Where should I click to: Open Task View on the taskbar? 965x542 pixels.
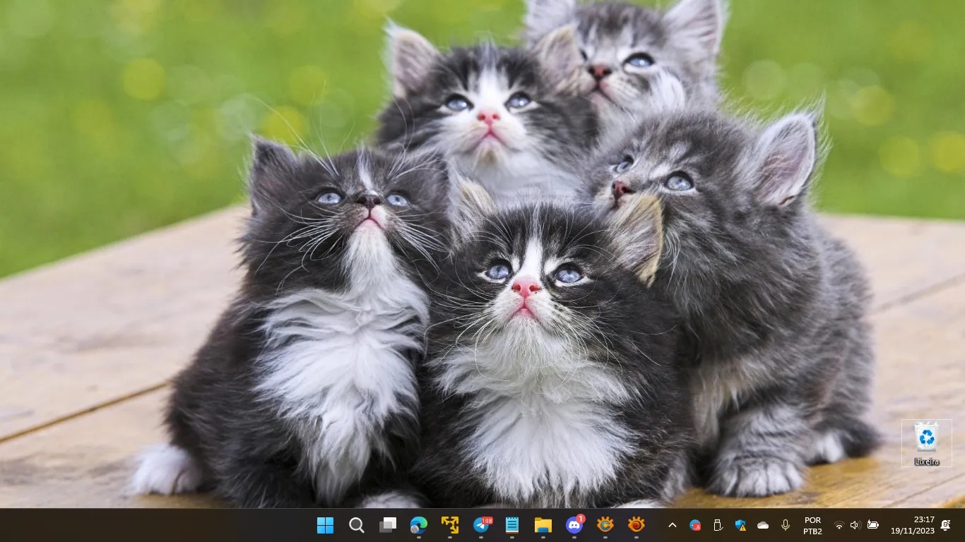click(x=388, y=525)
